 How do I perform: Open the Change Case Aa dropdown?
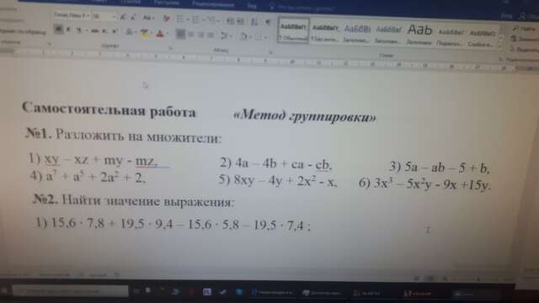(148, 18)
